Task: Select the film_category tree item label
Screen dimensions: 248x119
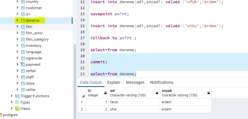Action: coord(37,39)
